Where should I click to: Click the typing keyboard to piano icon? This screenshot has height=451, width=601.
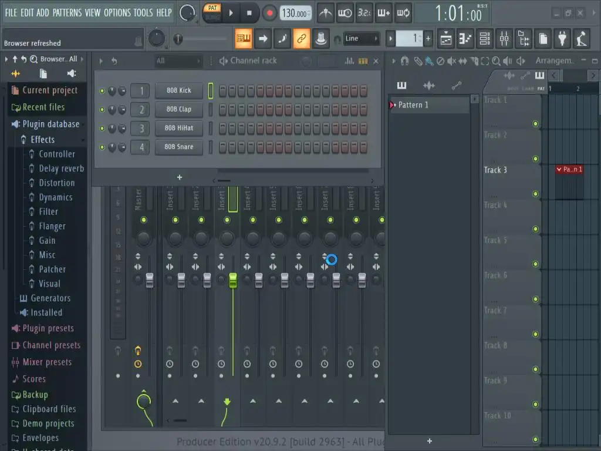pyautogui.click(x=244, y=38)
